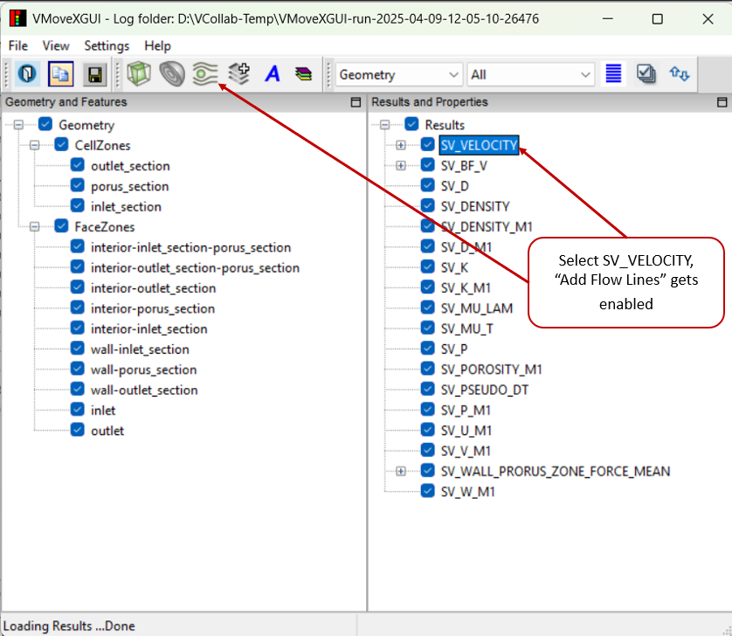The height and width of the screenshot is (636, 732).
Task: Select the wall-outlet_section label
Action: [144, 390]
